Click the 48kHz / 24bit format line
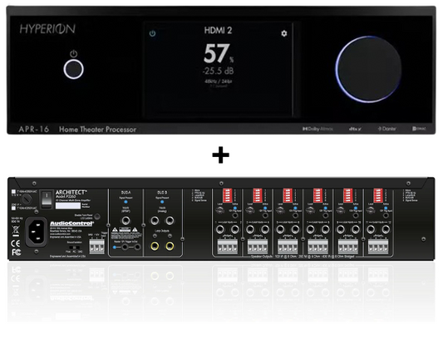Image resolution: width=443 pixels, height=344 pixels. pyautogui.click(x=218, y=81)
